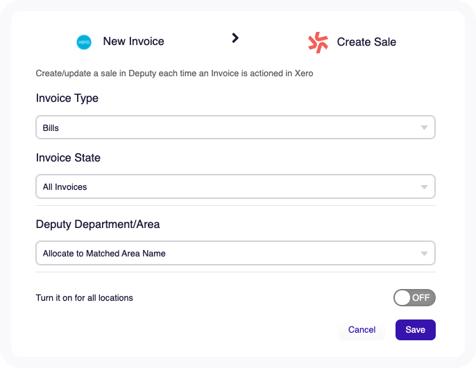Click the right chevron between New Invoice and Create Sale
The height and width of the screenshot is (368, 476).
(235, 38)
